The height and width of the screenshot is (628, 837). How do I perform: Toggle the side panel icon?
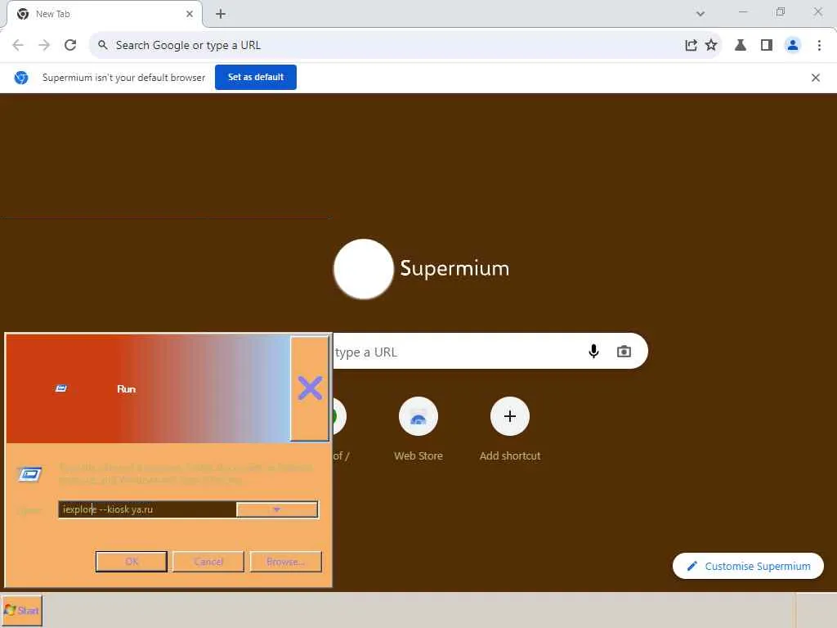tap(767, 46)
